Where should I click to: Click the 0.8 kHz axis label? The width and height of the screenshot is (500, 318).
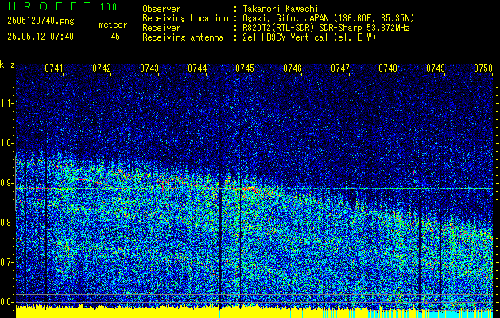[6, 223]
